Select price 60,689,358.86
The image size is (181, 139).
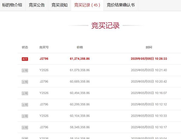pos(80,81)
